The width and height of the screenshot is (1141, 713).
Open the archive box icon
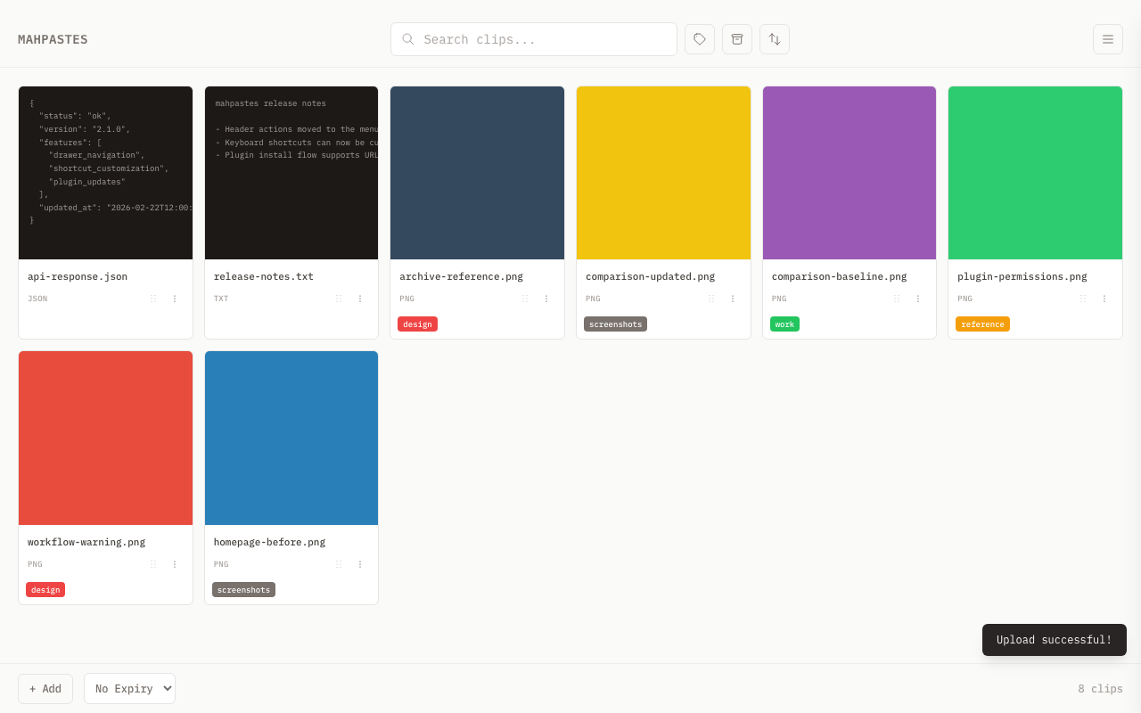coord(737,39)
